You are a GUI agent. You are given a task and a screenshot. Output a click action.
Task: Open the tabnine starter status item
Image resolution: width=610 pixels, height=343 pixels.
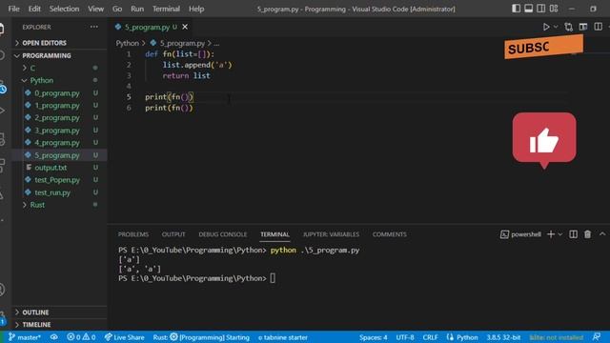click(283, 337)
